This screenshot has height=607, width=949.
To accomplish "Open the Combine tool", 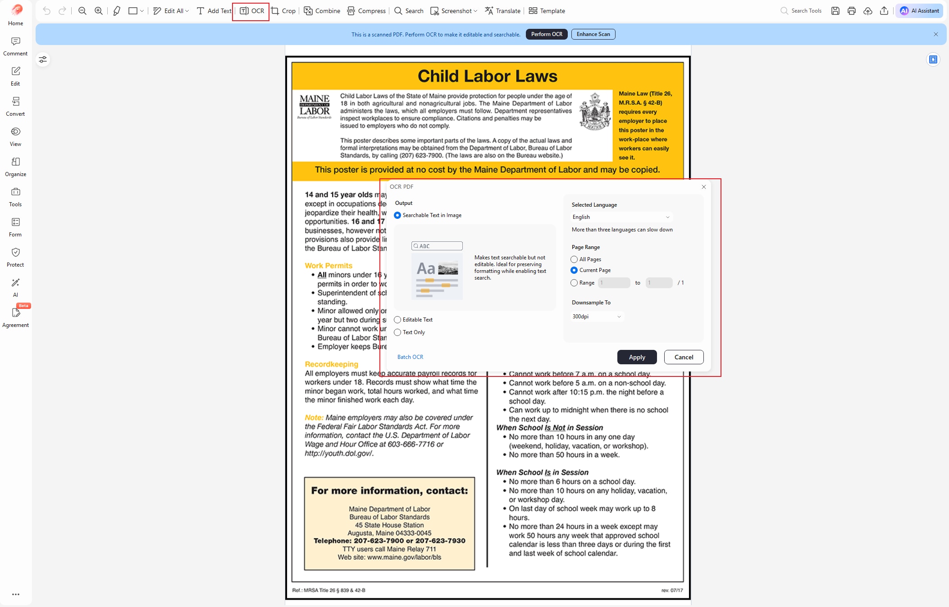I will click(x=322, y=11).
